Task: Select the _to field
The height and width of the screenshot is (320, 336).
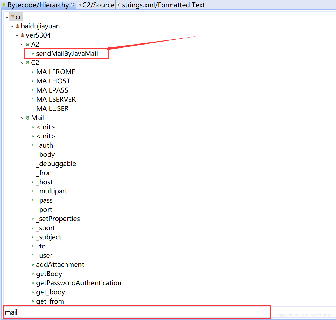Action: (x=41, y=246)
